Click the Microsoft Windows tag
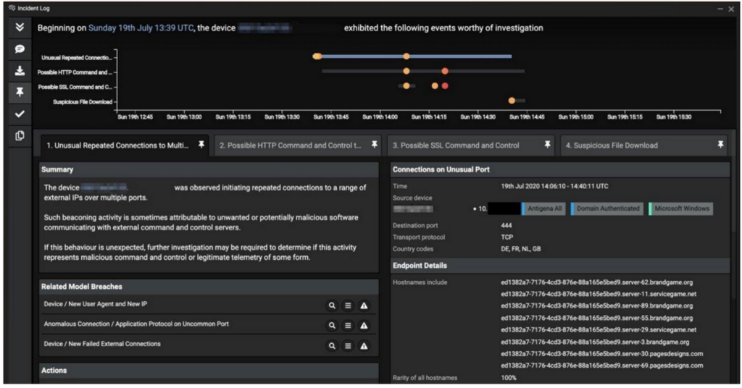The width and height of the screenshot is (742, 388). point(681,208)
